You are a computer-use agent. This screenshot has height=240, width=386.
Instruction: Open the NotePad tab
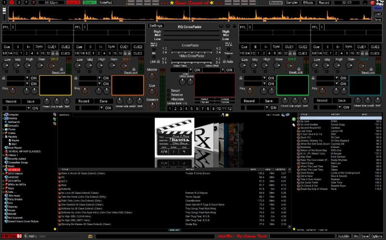coord(106,2)
